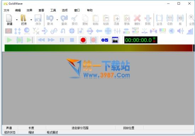Open the 效果 (Effect) menu
This screenshot has height=136, width=195.
(x=29, y=10)
